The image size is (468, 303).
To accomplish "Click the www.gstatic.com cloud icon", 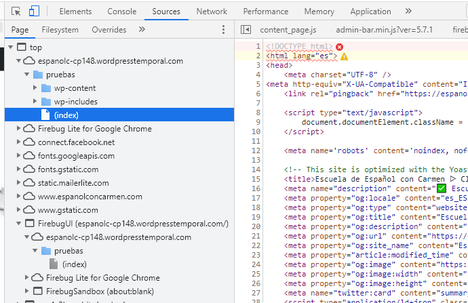I will (29, 210).
